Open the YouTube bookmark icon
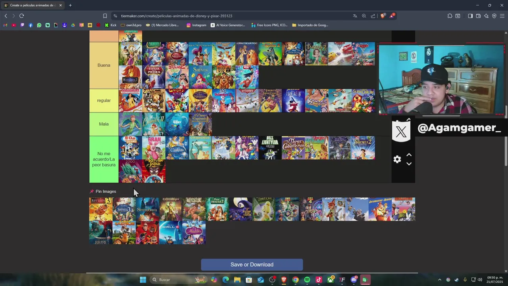The image size is (508, 286). [14, 25]
